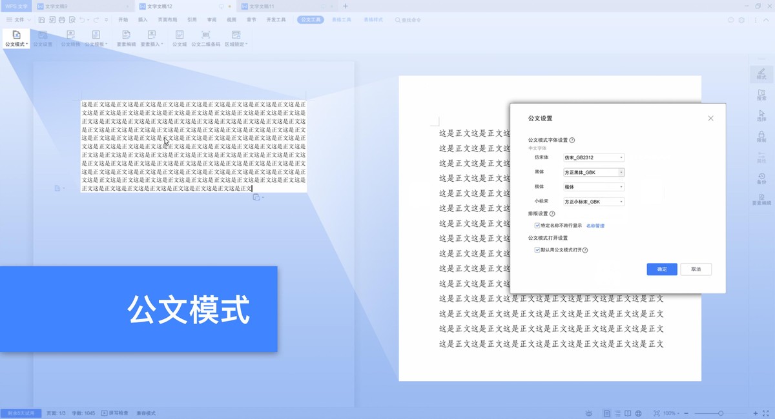The width and height of the screenshot is (775, 419).
Task: Select the 公文域 ribbon icon
Action: pyautogui.click(x=179, y=38)
